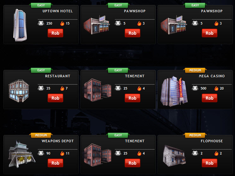This screenshot has height=176, width=235.
Task: Click the Weapons Depot bunker image
Action: [x=22, y=154]
